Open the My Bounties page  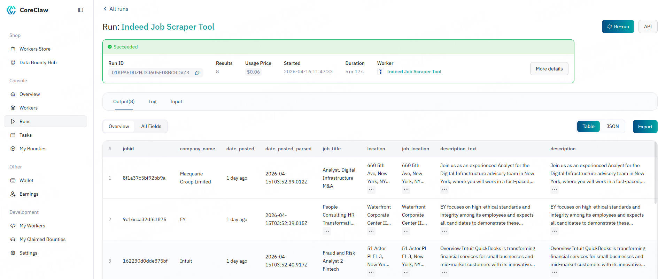click(x=33, y=149)
